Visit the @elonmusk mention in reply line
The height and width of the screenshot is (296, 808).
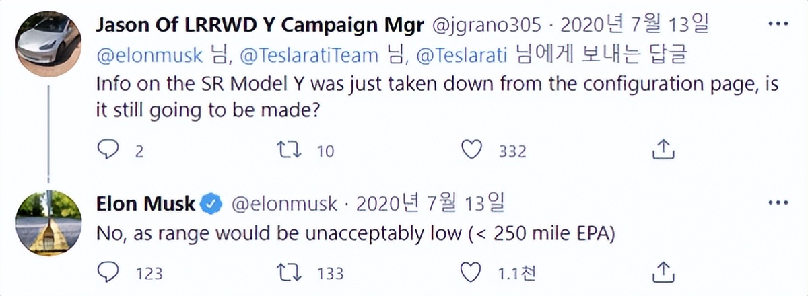coord(149,57)
